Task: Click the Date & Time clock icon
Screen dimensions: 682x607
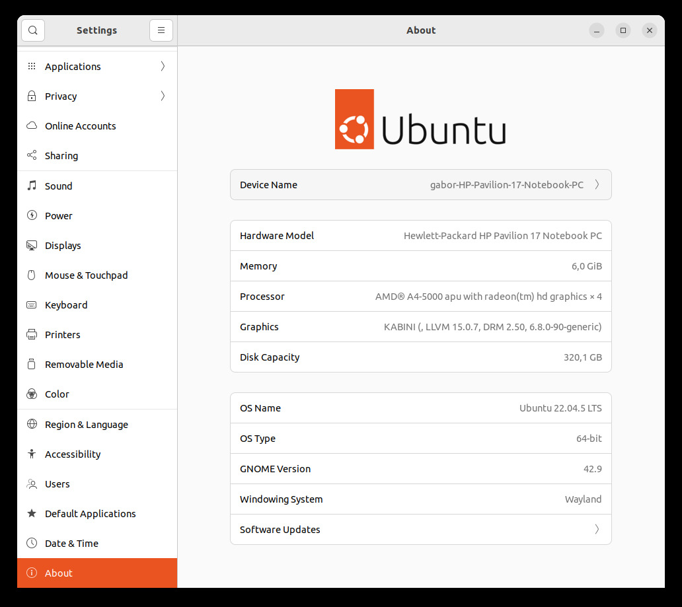Action: (x=32, y=543)
